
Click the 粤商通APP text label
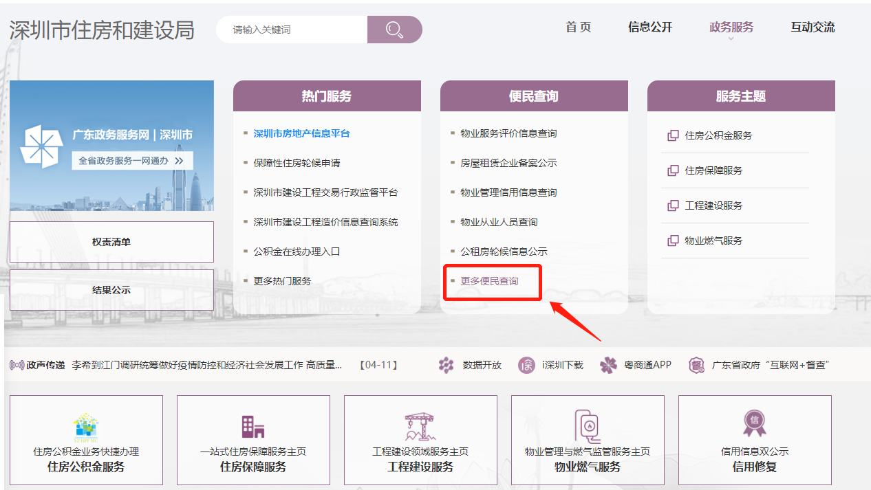647,365
